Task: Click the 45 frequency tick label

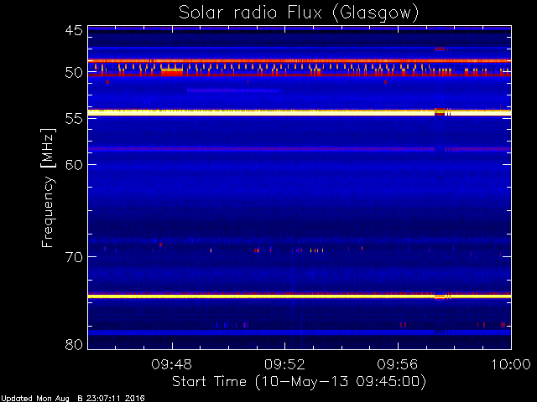Action: (x=74, y=30)
